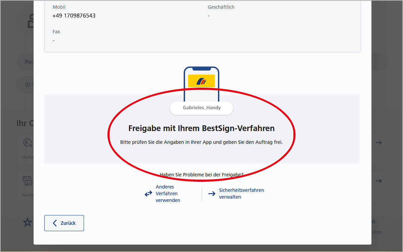The image size is (403, 252).
Task: Click the Bitte prüfen Sie die Angaben text
Action: point(201,142)
